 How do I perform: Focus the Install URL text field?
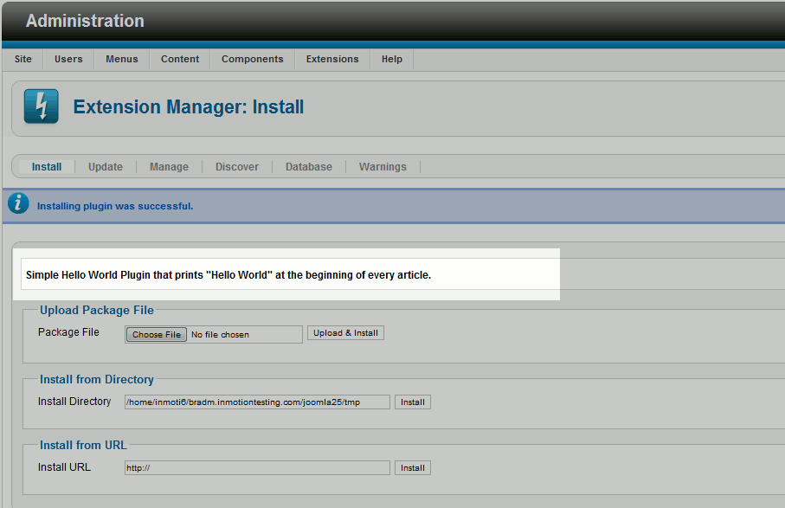coord(256,467)
